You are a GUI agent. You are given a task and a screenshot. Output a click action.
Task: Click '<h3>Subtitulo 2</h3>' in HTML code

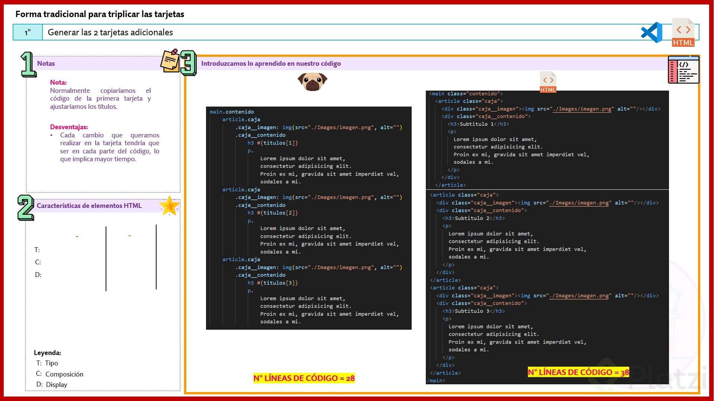(x=474, y=218)
